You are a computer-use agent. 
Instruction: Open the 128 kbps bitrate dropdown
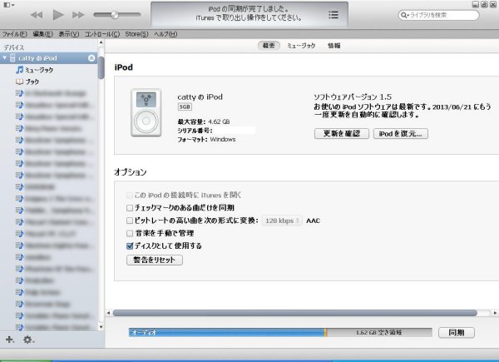coord(282,221)
